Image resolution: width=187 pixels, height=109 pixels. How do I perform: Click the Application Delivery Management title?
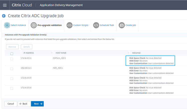coord(61,5)
